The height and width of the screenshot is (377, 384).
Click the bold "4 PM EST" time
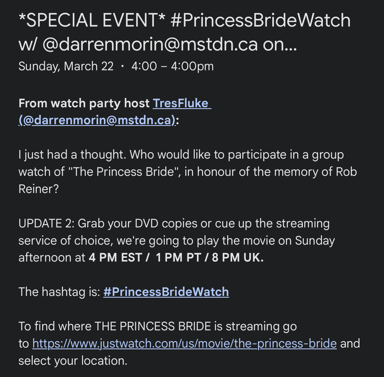point(115,258)
